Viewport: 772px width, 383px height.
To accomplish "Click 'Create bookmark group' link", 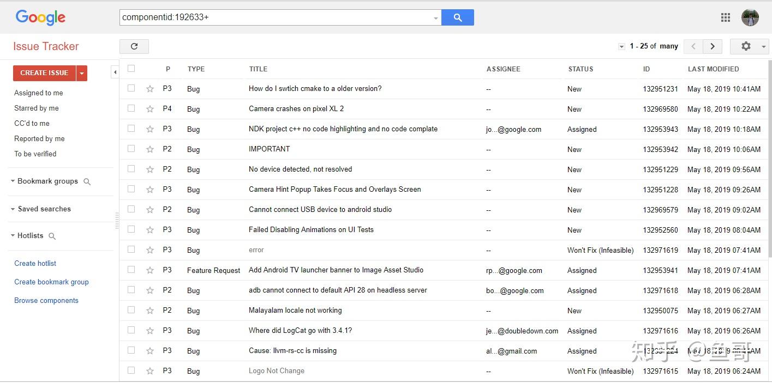I will click(x=51, y=282).
